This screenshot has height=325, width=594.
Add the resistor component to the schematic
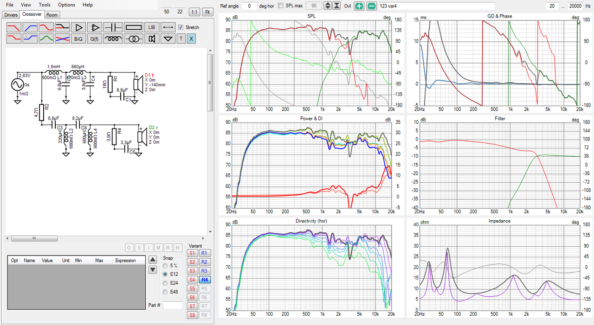coord(134,27)
